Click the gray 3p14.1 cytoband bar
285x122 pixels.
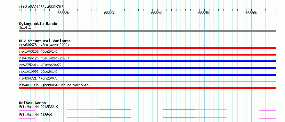(147, 31)
